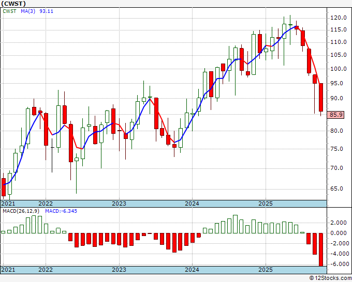Click the 65.0 price axis label
Image resolution: width=352 pixels, height=282 pixels.
pyautogui.click(x=336, y=189)
